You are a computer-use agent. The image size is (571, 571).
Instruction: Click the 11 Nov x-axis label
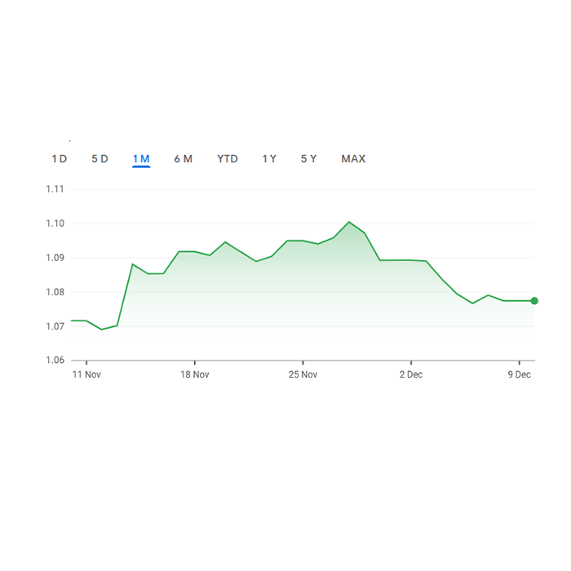(x=86, y=374)
